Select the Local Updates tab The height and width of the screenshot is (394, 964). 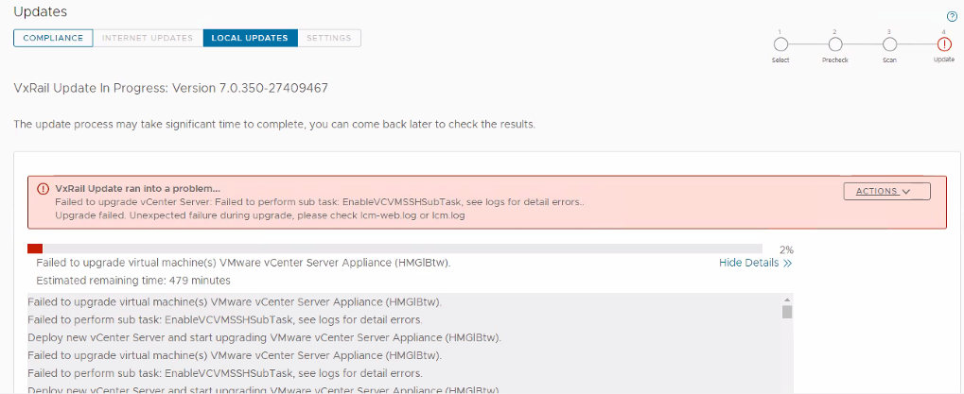(x=250, y=38)
